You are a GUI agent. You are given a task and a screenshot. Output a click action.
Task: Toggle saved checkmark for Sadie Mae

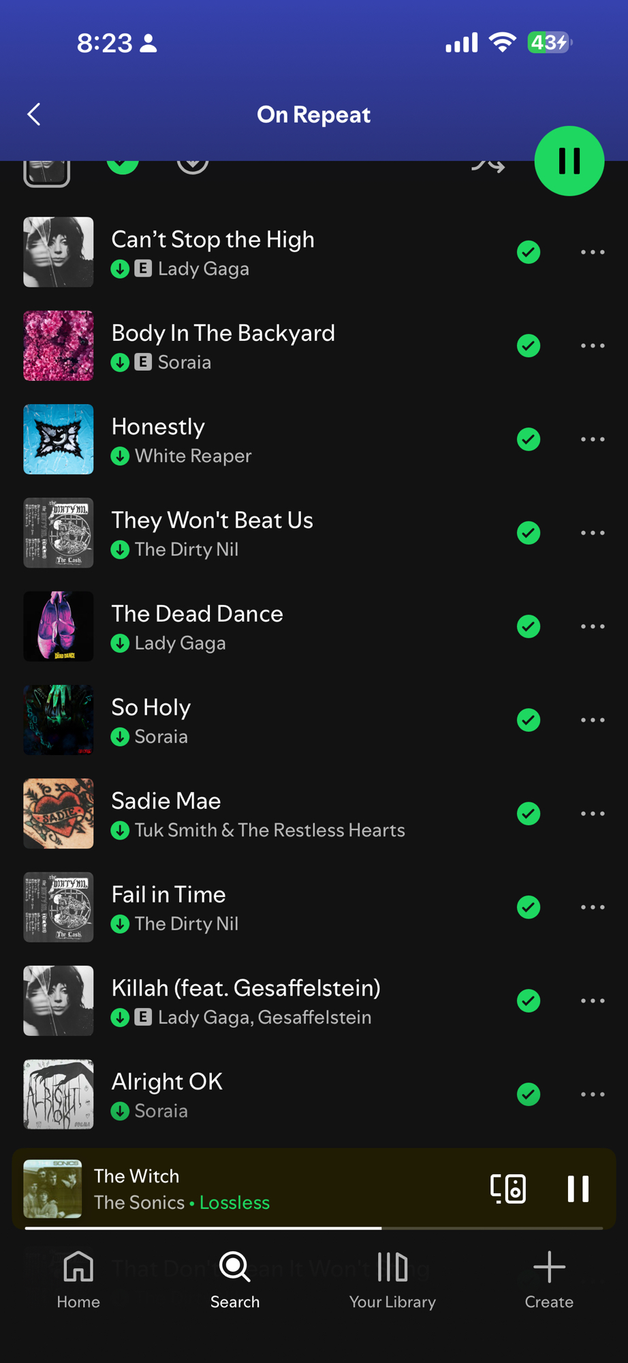coord(529,814)
